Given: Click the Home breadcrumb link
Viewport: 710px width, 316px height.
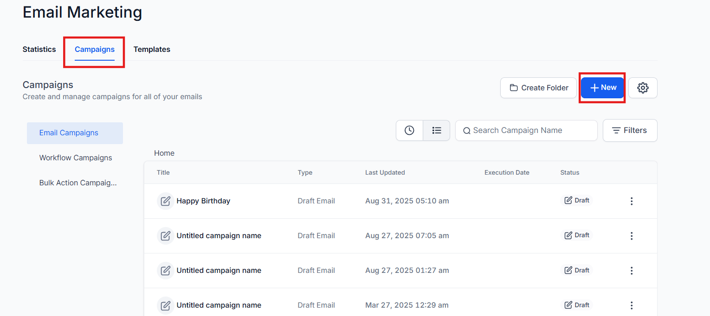Looking at the screenshot, I should 164,153.
